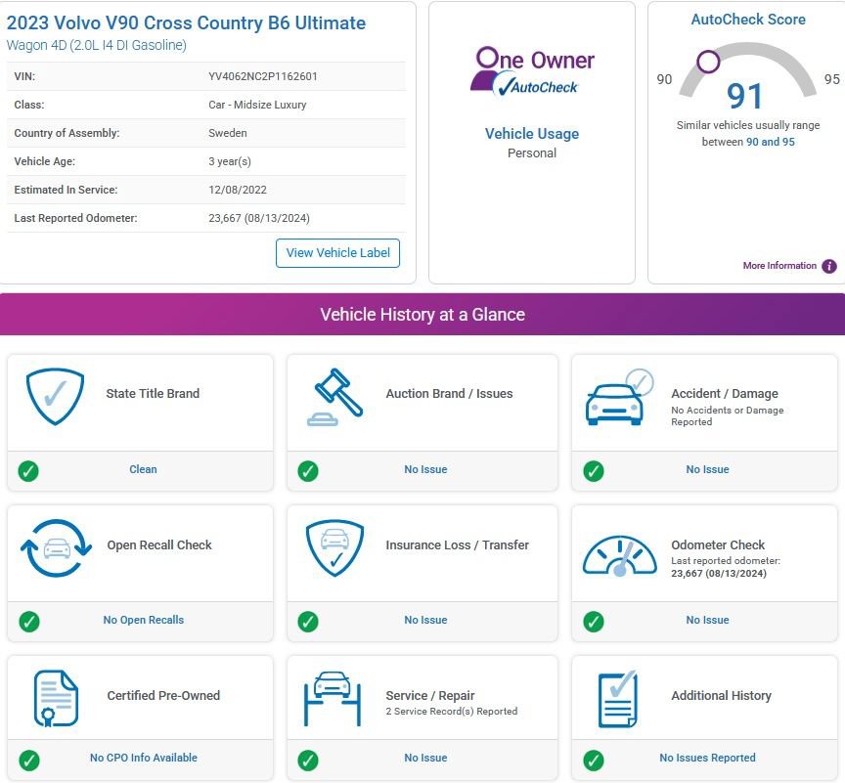Image resolution: width=845 pixels, height=783 pixels.
Task: Click No Issue under Service / Repair
Action: pos(425,759)
